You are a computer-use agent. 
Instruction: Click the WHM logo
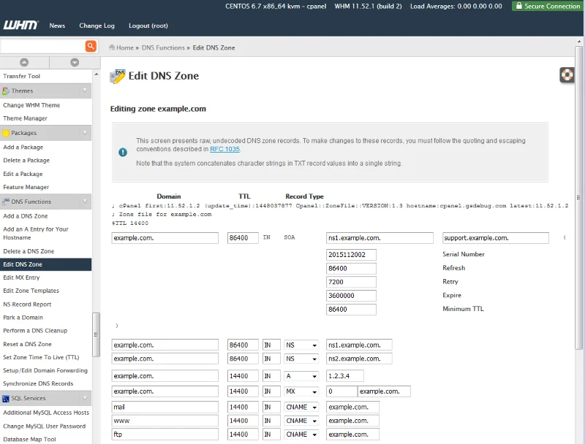(21, 25)
